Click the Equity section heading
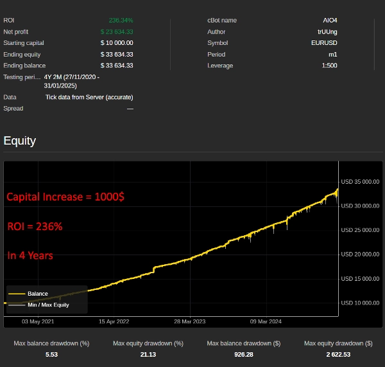385x367 pixels. (x=20, y=141)
